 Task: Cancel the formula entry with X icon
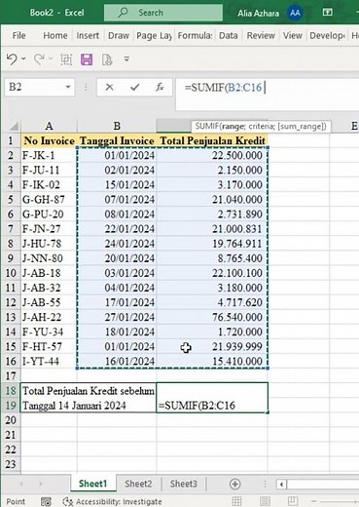[x=109, y=87]
